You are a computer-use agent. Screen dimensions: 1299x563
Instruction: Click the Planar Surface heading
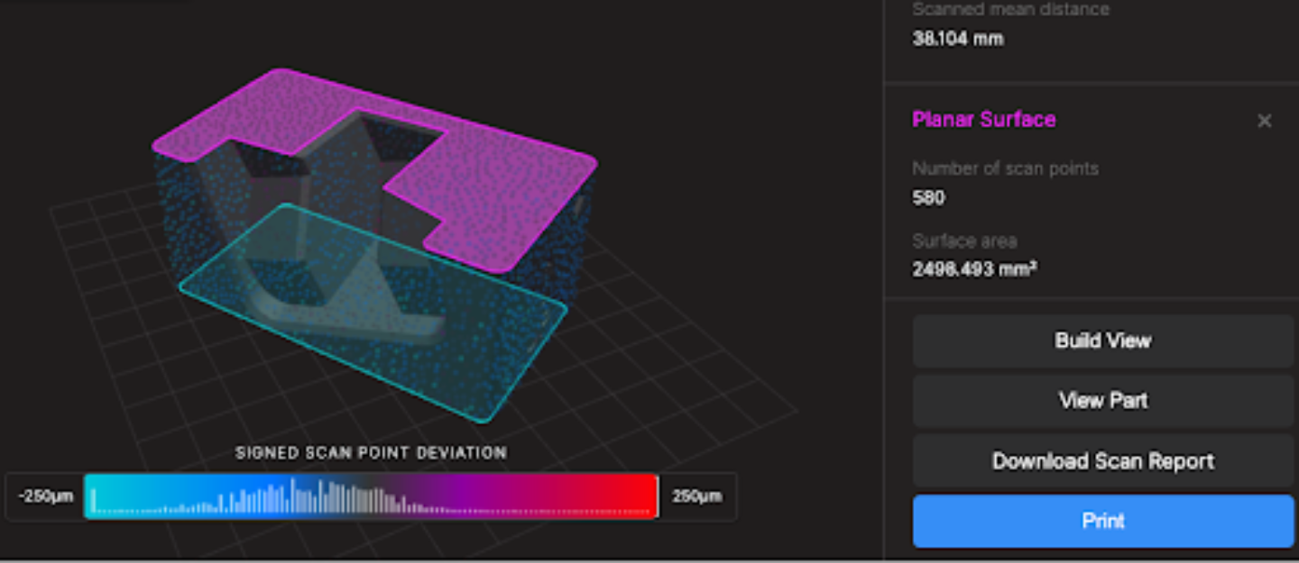tap(983, 120)
